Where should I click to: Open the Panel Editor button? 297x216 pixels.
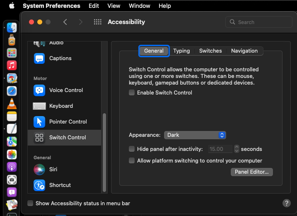click(251, 172)
